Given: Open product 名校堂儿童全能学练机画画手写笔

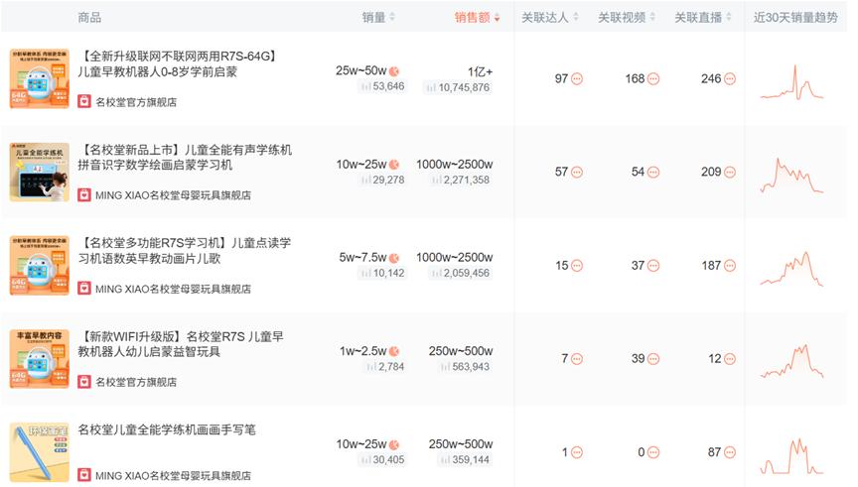Looking at the screenshot, I should click(x=167, y=429).
